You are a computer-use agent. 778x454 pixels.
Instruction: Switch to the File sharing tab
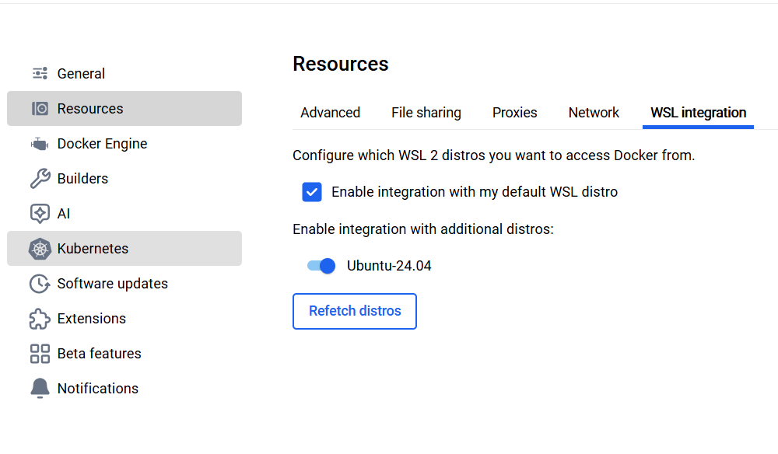[x=426, y=113]
